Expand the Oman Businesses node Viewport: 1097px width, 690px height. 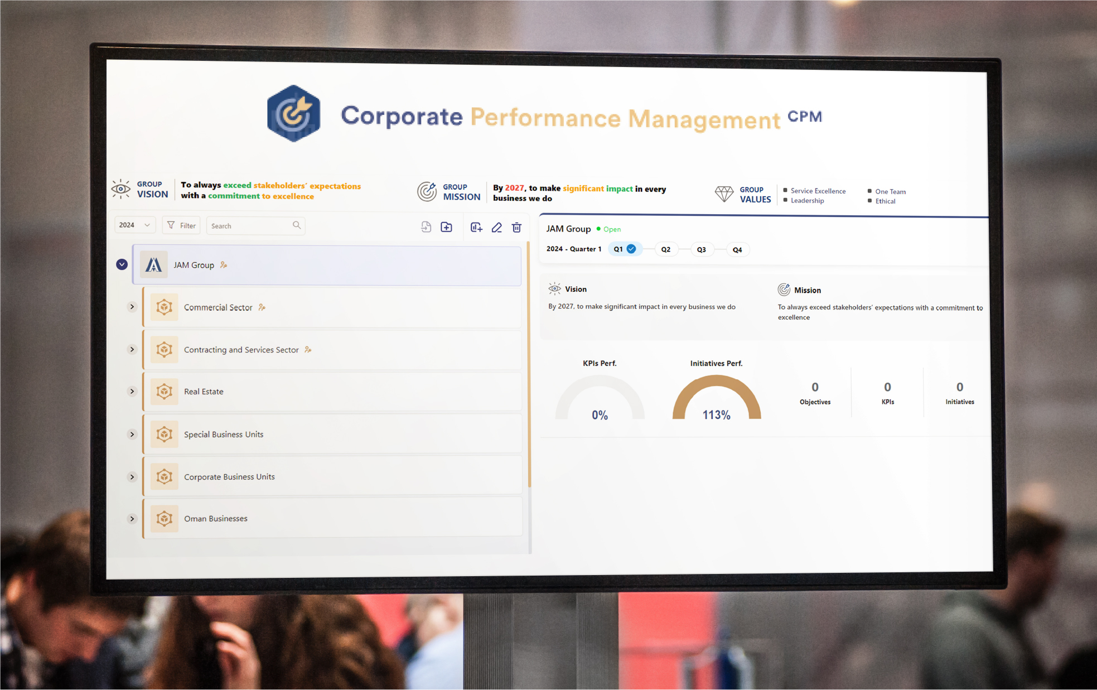132,518
